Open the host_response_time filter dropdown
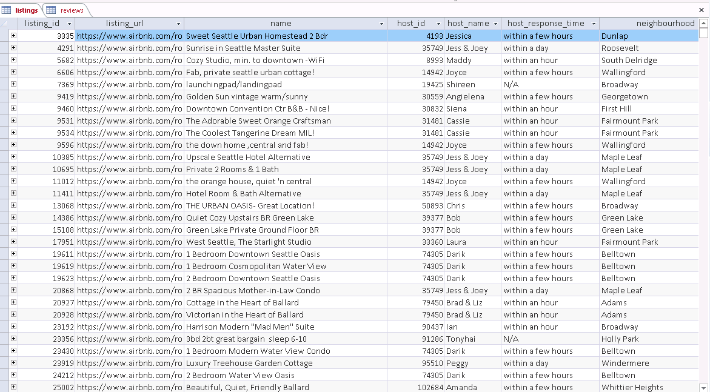The image size is (710, 392). [594, 23]
